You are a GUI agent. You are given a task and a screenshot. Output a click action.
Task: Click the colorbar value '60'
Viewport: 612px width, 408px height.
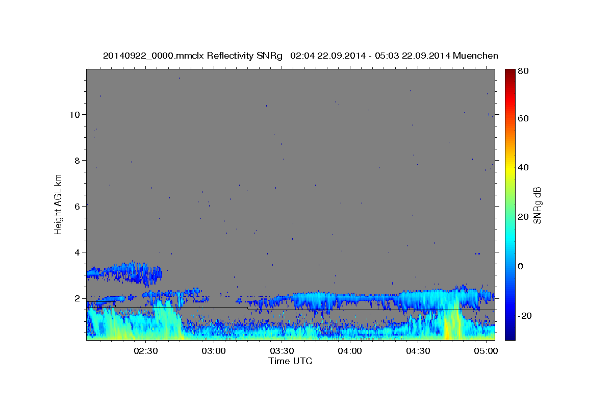(523, 118)
